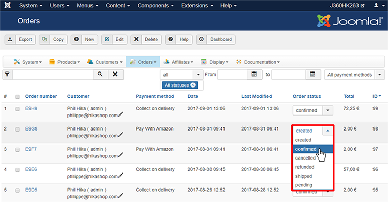
Task: Open the Menus top menu
Action: pyautogui.click(x=87, y=6)
